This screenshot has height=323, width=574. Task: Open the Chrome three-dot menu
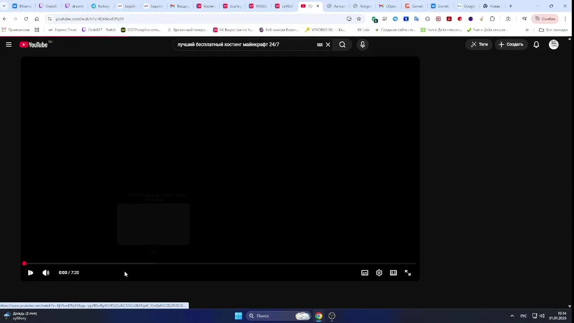pos(565,19)
